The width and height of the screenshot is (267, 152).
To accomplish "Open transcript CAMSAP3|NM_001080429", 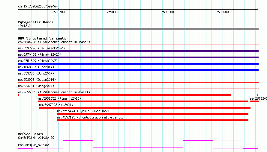I will [36, 138].
